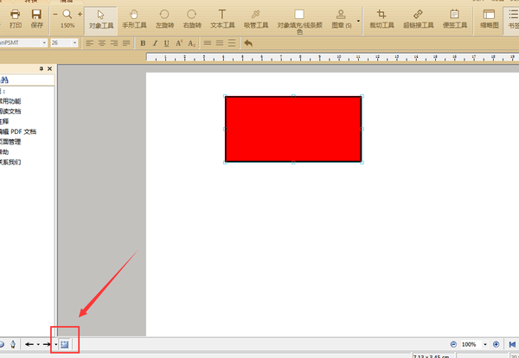Click the selection marquee icon in bottom bar
Viewport: 519px width, 358px height.
[65, 344]
